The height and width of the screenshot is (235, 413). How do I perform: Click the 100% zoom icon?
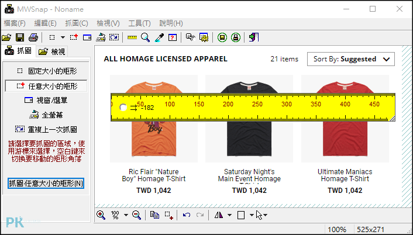point(115,215)
